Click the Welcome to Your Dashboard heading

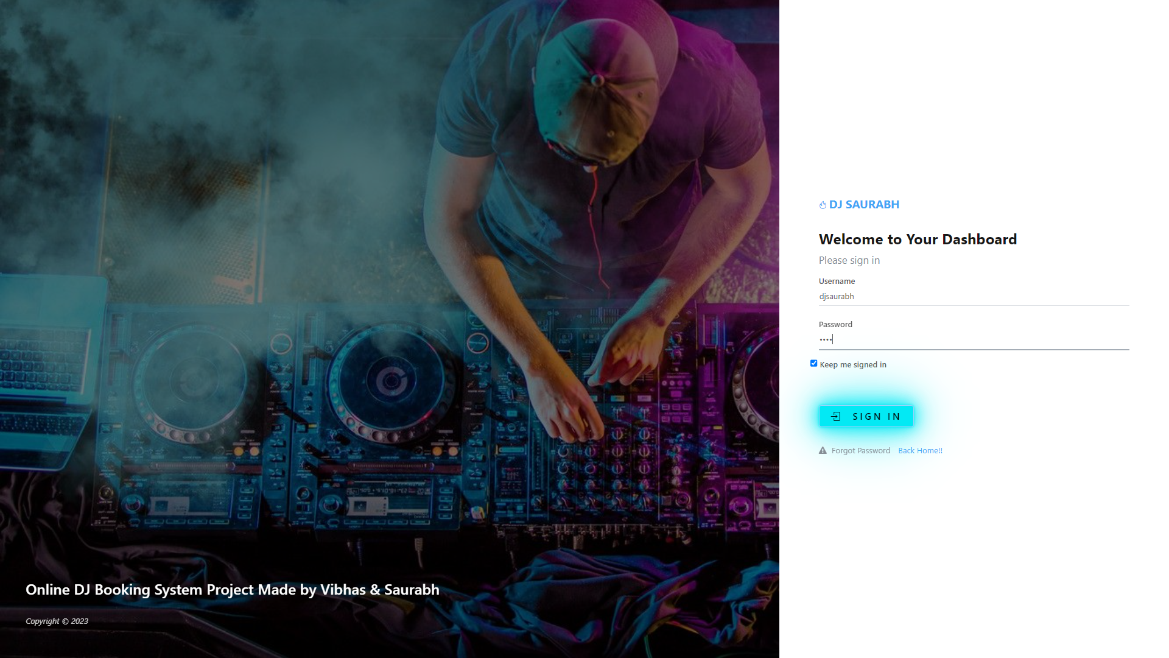[918, 239]
